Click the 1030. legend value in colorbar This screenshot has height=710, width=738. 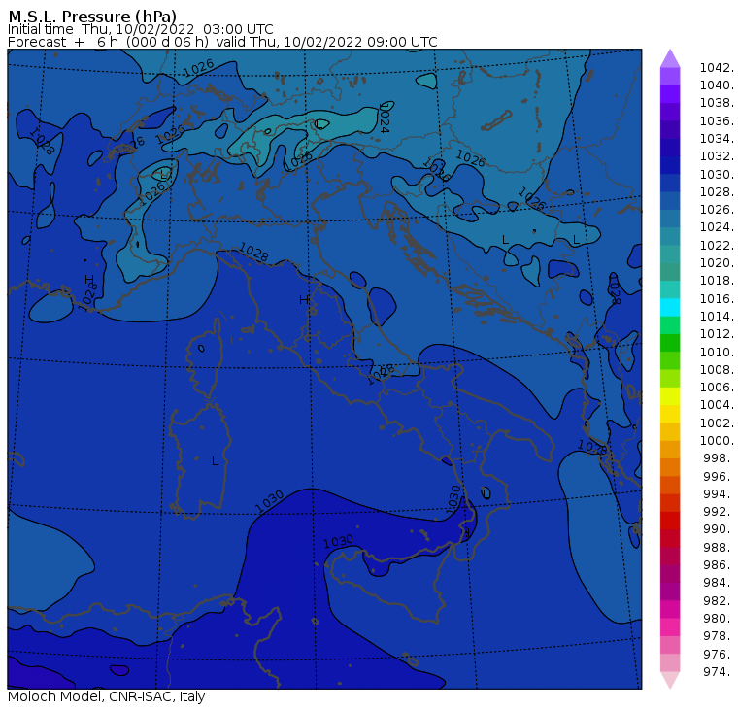coord(717,174)
